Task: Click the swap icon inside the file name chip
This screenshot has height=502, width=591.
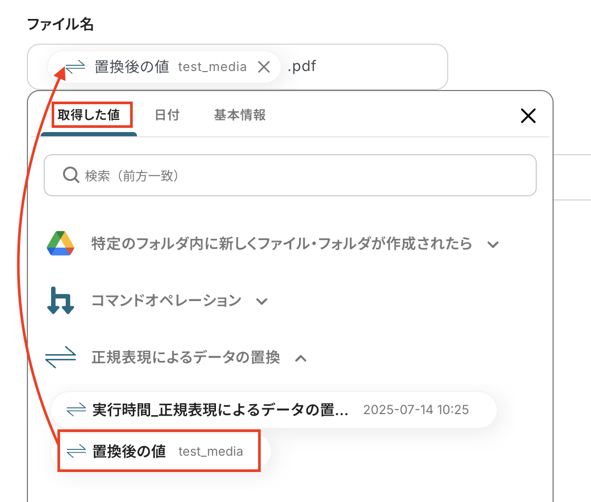Action: 75,67
